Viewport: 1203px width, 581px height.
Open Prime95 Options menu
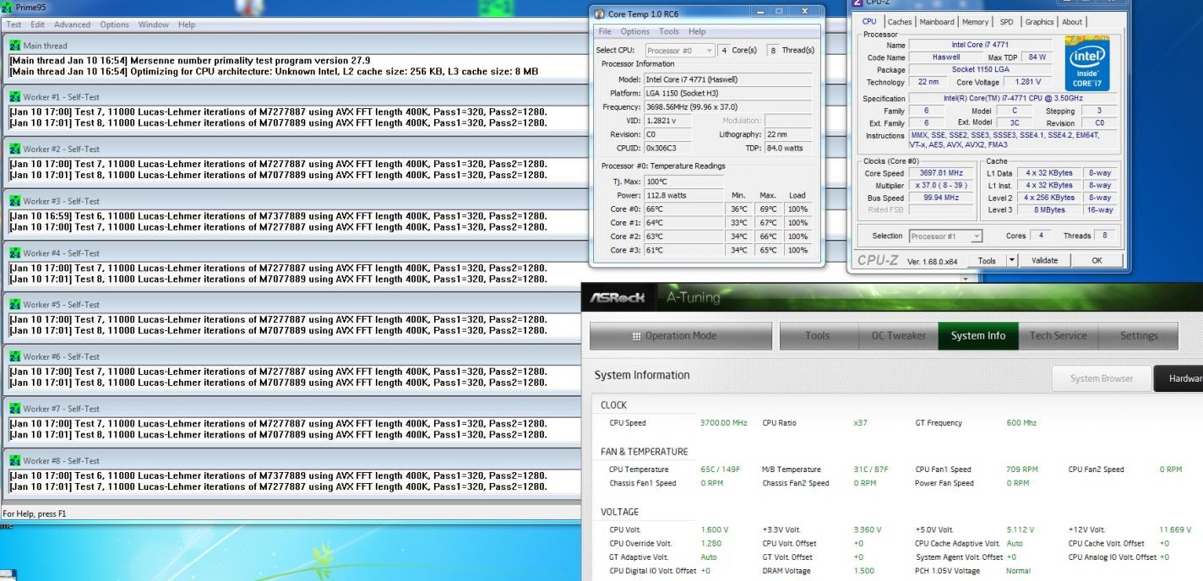(x=116, y=24)
